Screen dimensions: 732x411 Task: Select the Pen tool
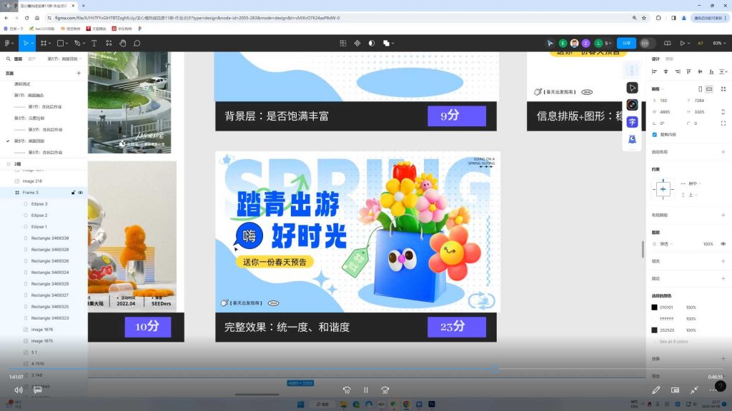tap(77, 44)
